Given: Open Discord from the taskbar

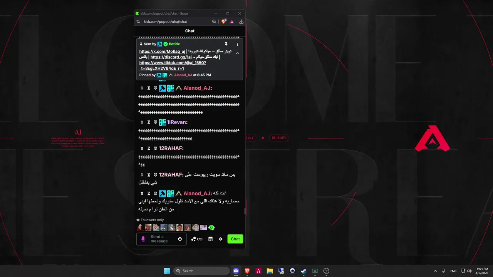Looking at the screenshot, I should coord(236,271).
